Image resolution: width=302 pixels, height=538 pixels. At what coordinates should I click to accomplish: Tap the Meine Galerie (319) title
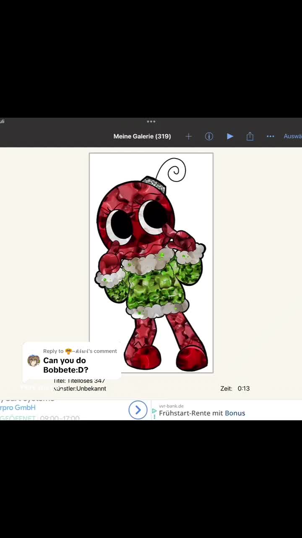[x=142, y=136]
